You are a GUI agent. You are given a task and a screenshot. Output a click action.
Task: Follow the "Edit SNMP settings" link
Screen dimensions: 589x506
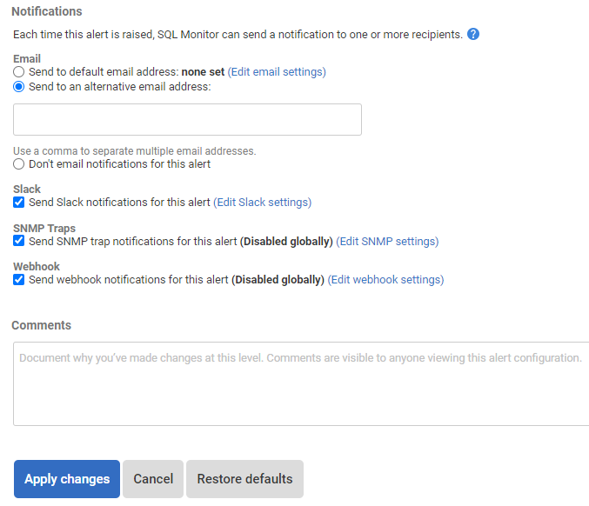coord(387,242)
